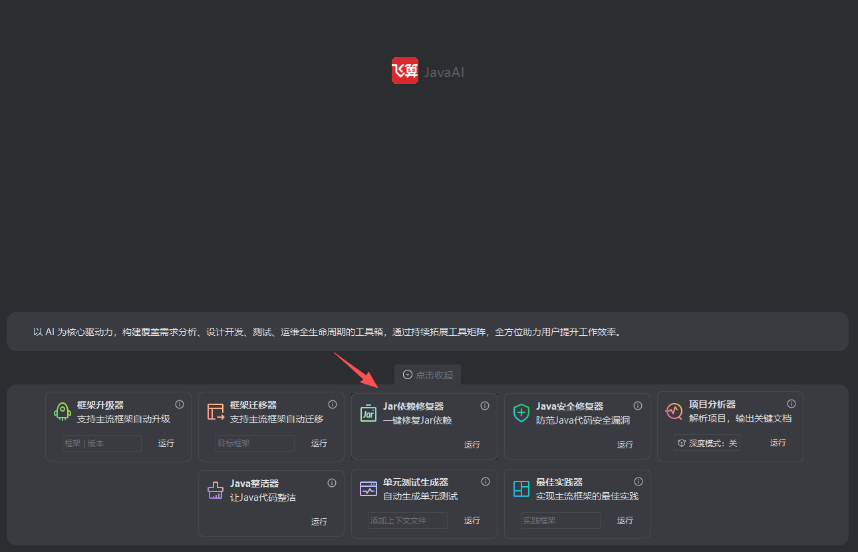The height and width of the screenshot is (552, 858).
Task: Click the 单元测试生成器 test icon
Action: click(x=368, y=489)
